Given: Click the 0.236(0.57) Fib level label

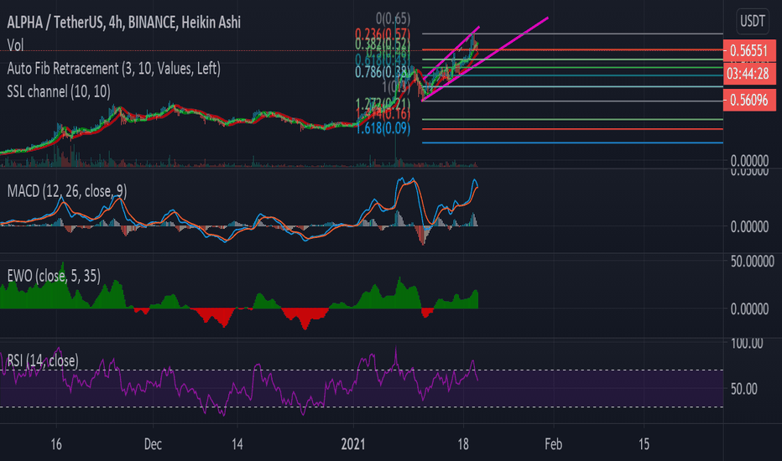Looking at the screenshot, I should [383, 34].
